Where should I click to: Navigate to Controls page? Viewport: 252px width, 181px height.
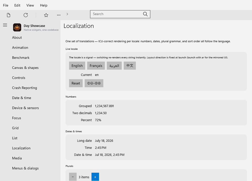click(x=19, y=78)
